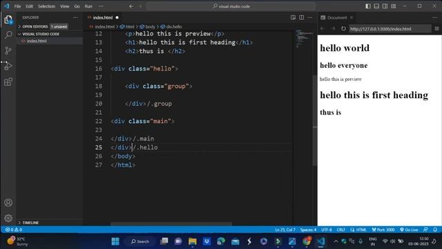Open the Search view in activity bar
The image size is (442, 249).
(x=8, y=35)
